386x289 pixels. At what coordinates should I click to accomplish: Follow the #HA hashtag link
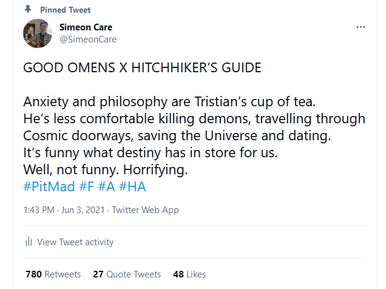132,186
